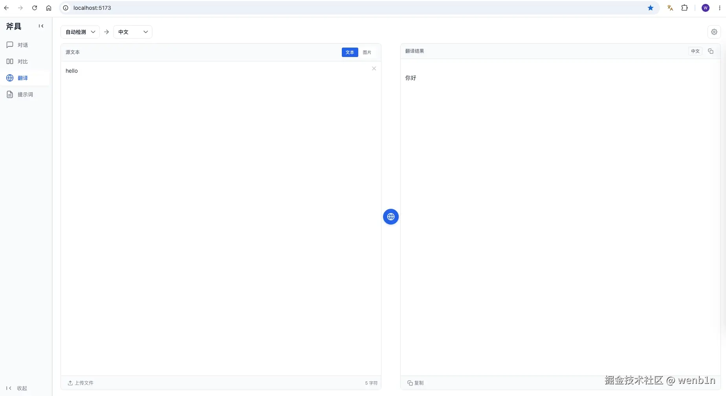Open the browser extensions puzzle icon
Image resolution: width=726 pixels, height=396 pixels.
tap(684, 8)
